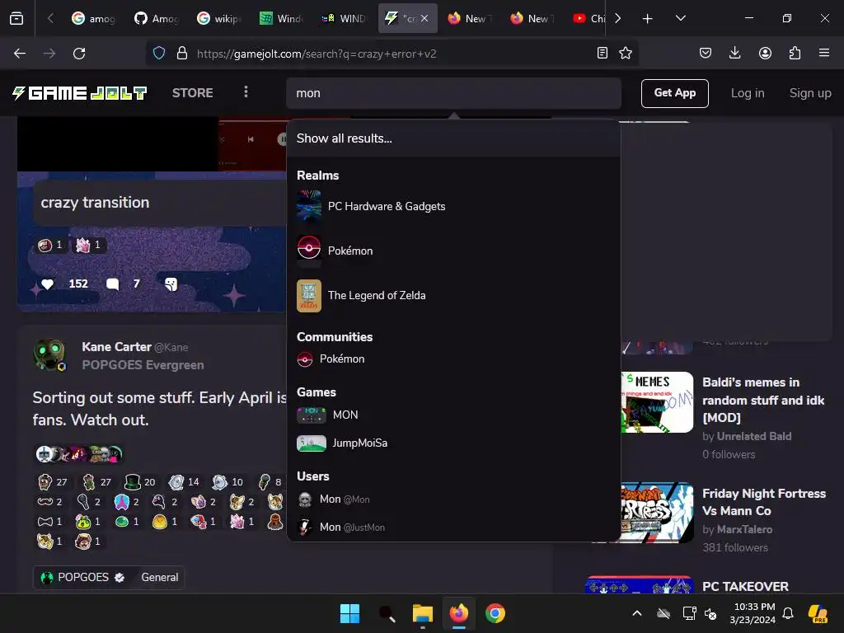Image resolution: width=844 pixels, height=633 pixels.
Task: Open Friday Night Fortress Vs Mann Co title
Action: [x=764, y=502]
